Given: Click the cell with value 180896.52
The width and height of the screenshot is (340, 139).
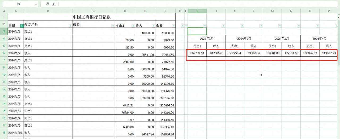Looking at the screenshot, I should 310,53.
